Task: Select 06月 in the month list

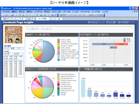Action: [16, 59]
